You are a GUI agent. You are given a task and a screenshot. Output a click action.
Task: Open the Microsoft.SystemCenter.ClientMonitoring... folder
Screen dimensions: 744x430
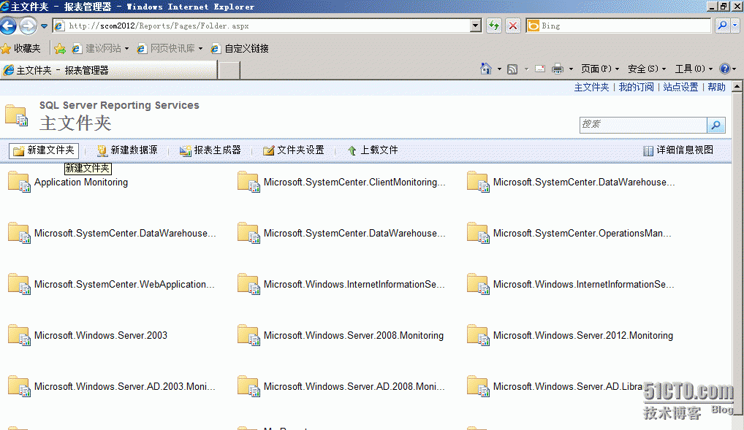click(x=354, y=182)
